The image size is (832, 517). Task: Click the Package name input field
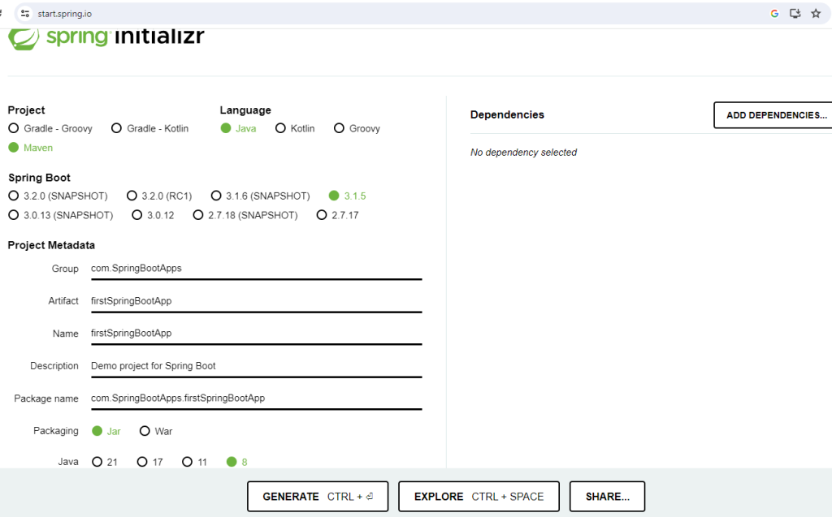coord(256,399)
